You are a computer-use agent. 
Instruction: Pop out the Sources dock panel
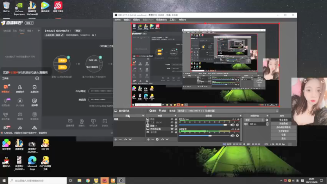175,116
